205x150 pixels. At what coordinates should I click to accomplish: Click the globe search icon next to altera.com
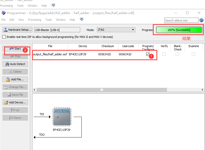201,20
